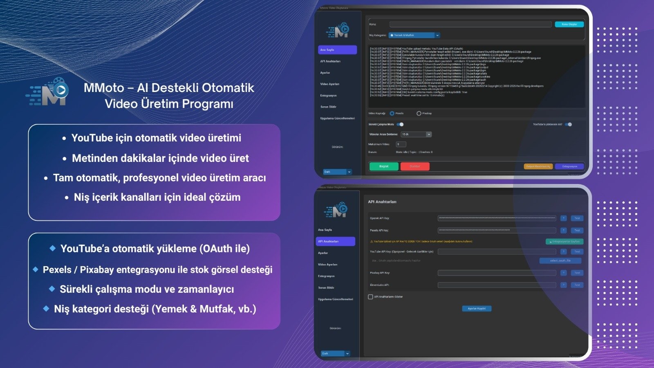Image resolution: width=654 pixels, height=368 pixels.
Task: Click the help question mark for YouTube API Key
Action: pos(563,252)
